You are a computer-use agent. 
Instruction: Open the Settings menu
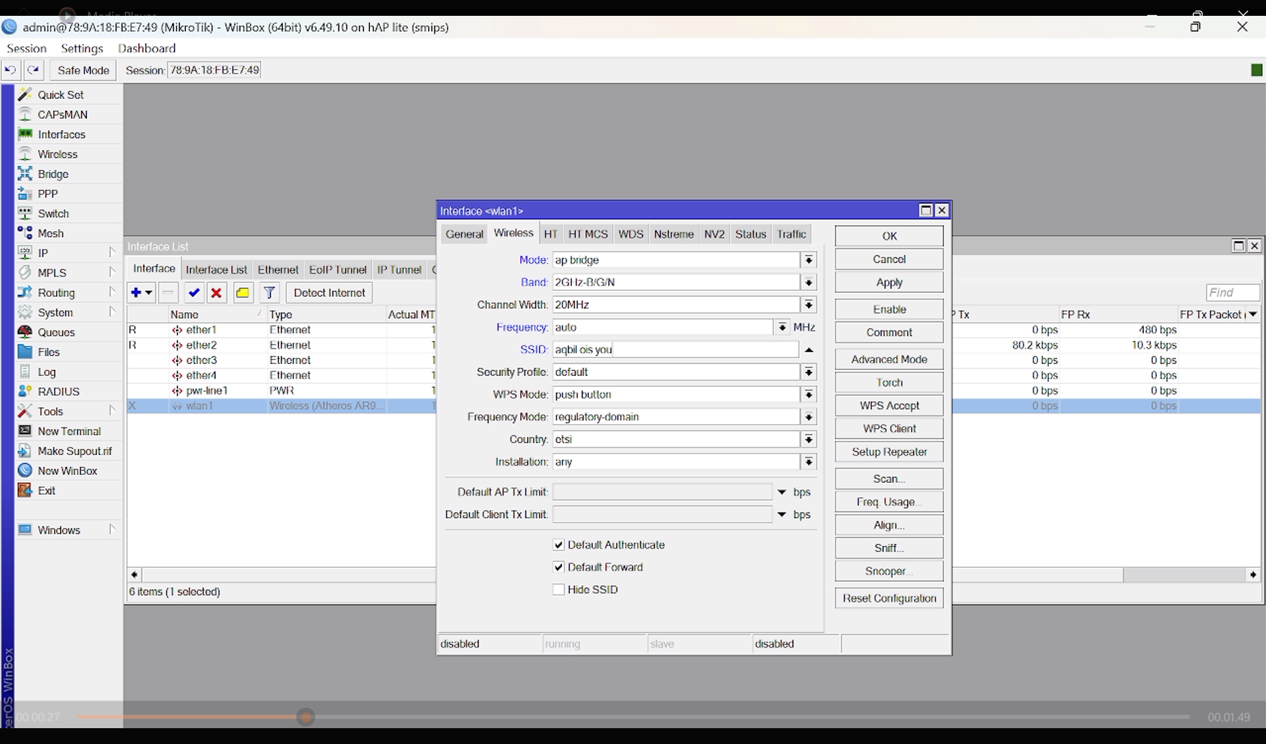coord(82,48)
